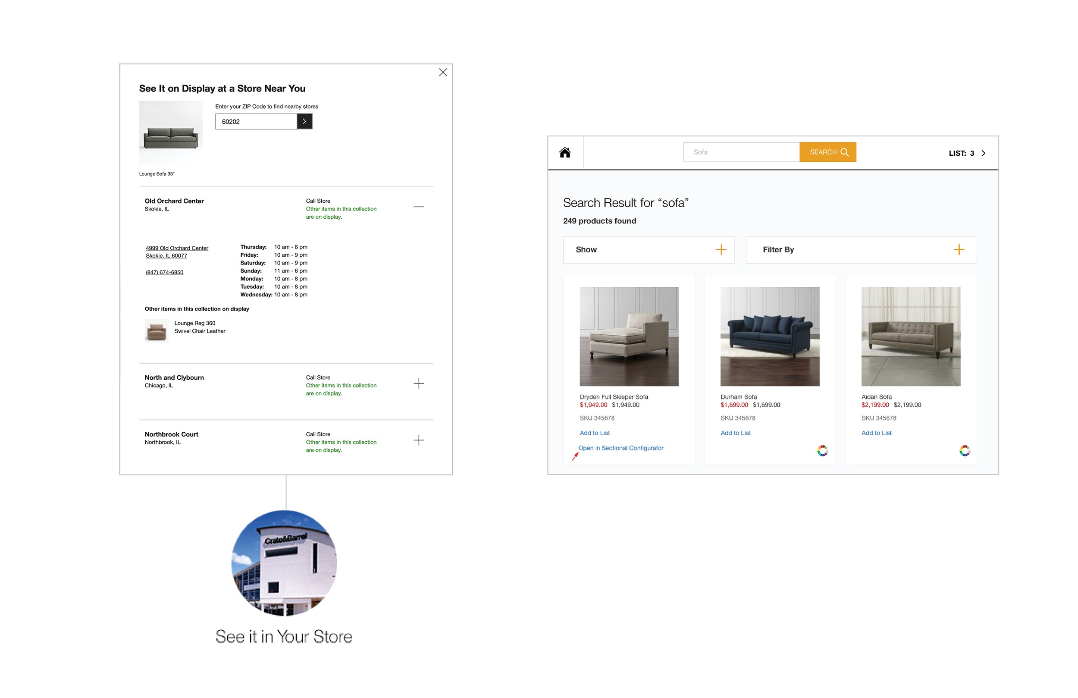Expand the Filter By panel

point(959,250)
